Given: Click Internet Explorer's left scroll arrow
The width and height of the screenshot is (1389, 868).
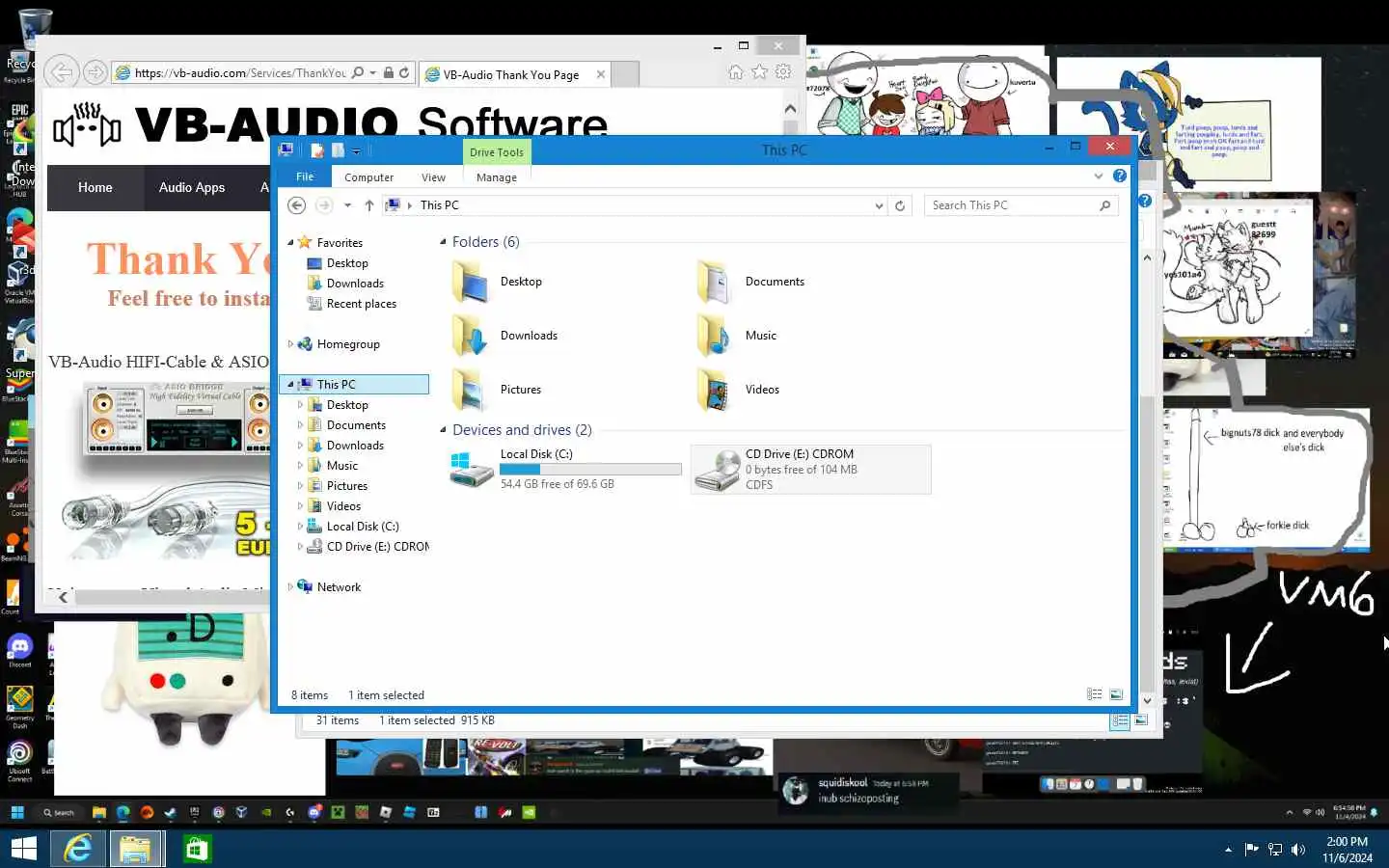Looking at the screenshot, I should coord(64,597).
